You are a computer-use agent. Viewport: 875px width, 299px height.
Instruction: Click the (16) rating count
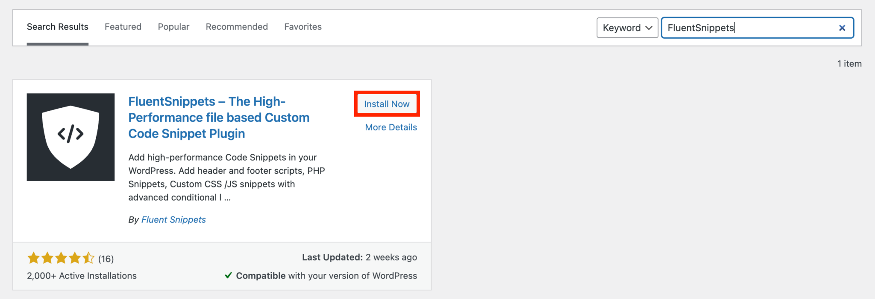106,259
